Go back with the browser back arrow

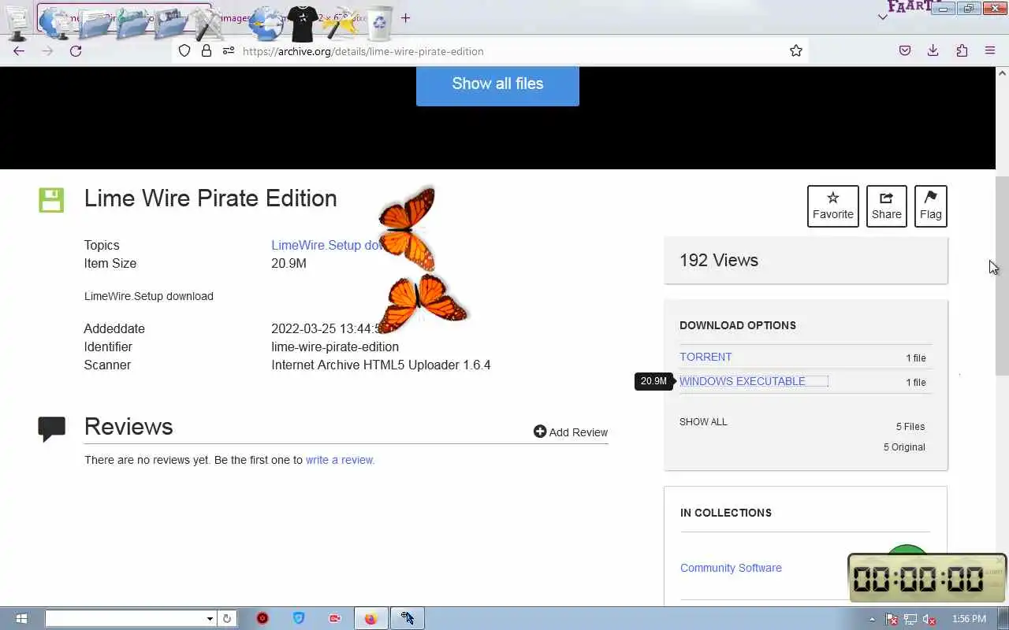tap(19, 51)
